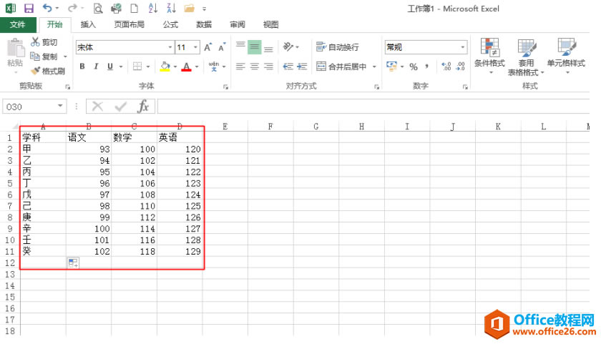Image resolution: width=601 pixels, height=344 pixels.
Task: Open the Auto Fill Options smart tag
Action: [x=73, y=262]
